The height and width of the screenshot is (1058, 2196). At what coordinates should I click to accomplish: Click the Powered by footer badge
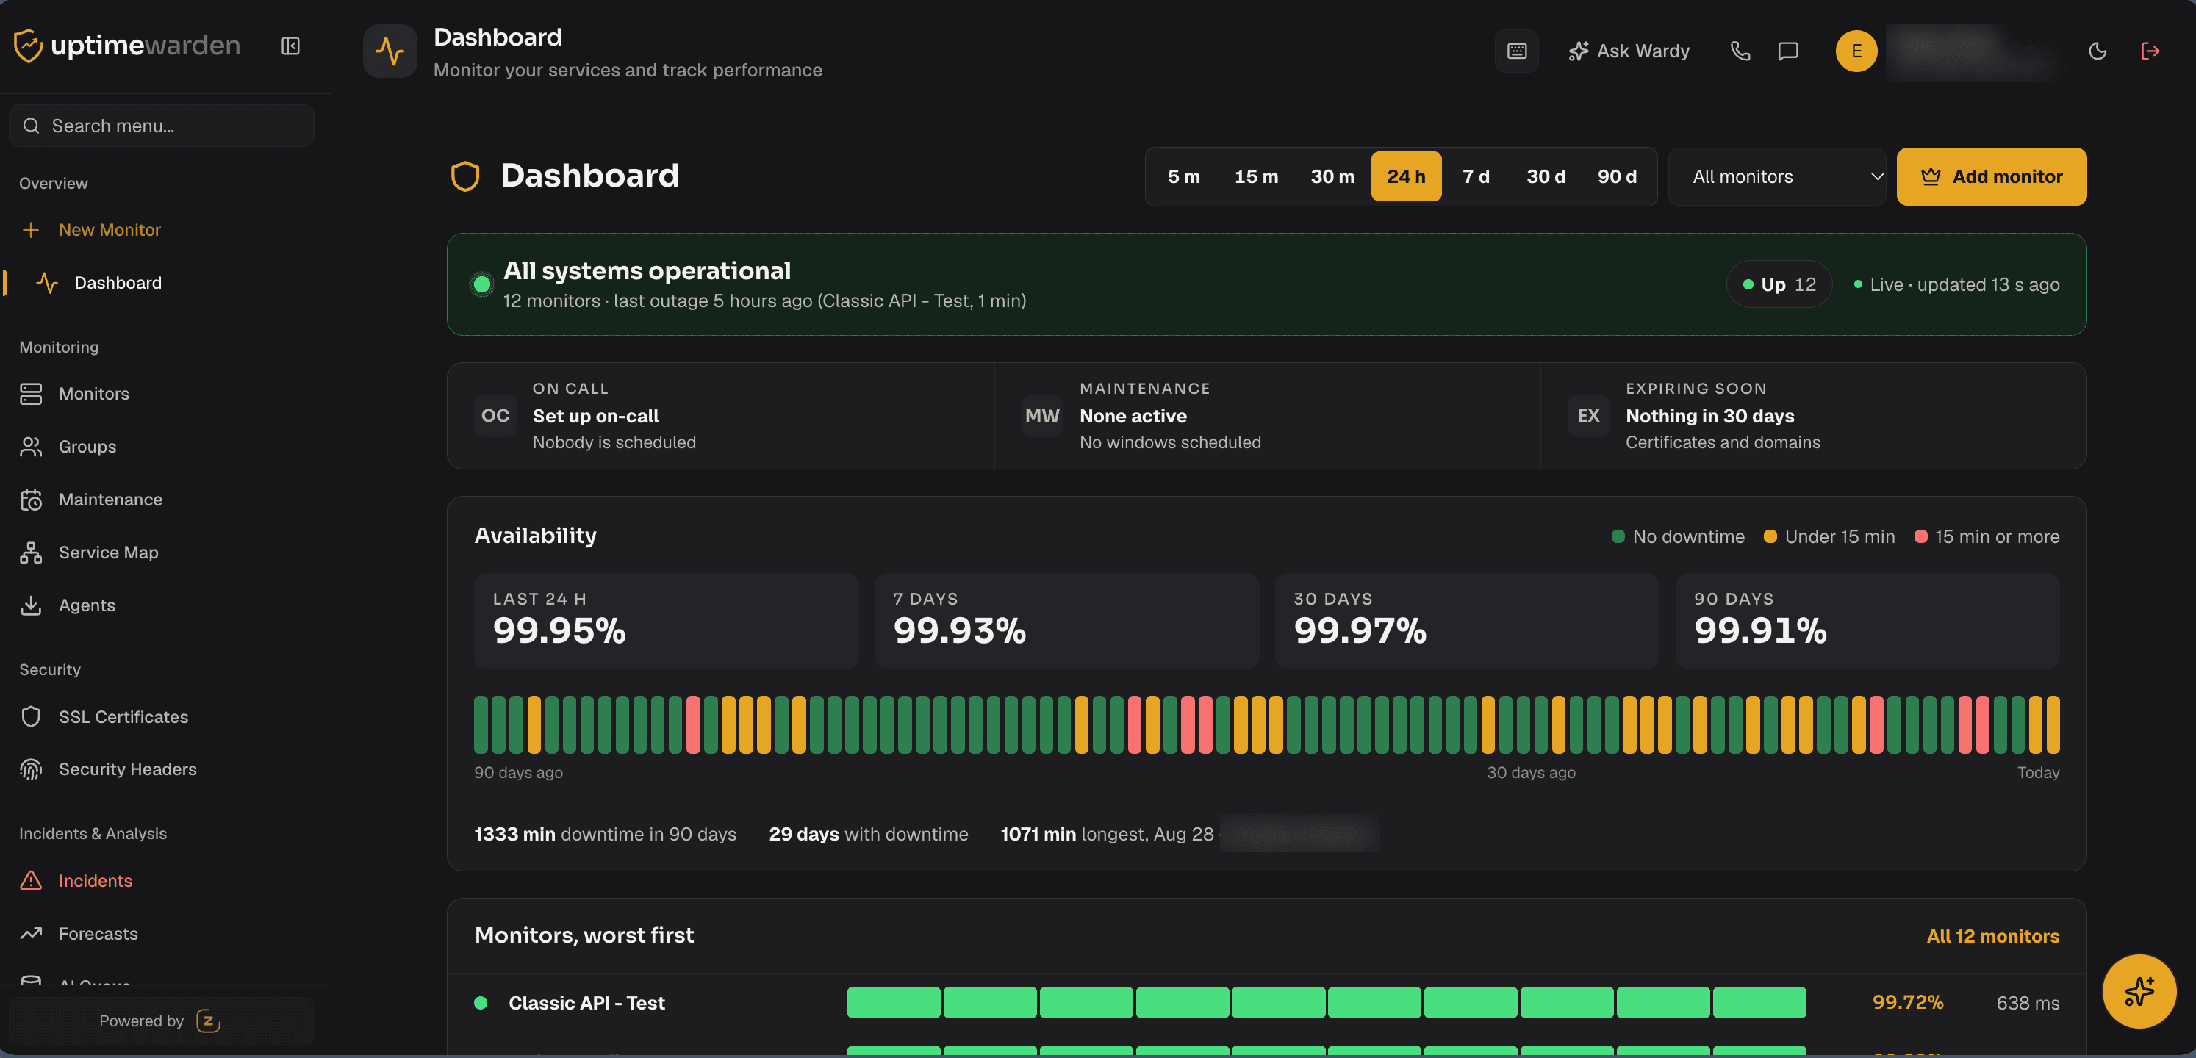pos(162,1021)
